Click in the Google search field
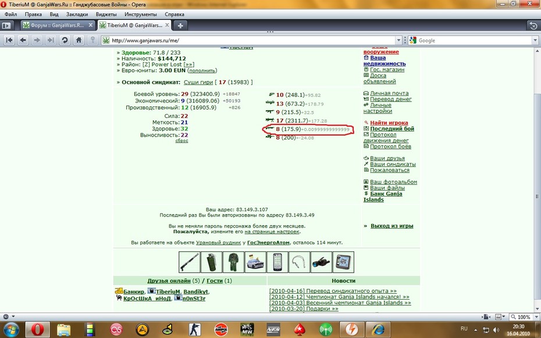This screenshot has height=338, width=541. 475,40
